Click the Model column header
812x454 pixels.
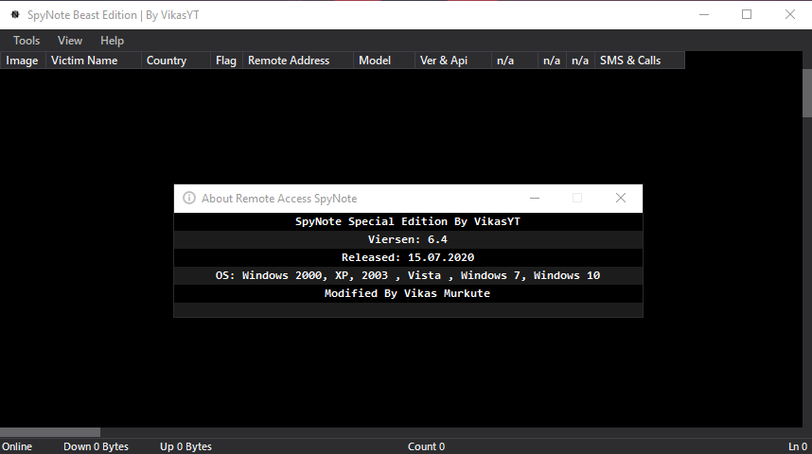384,61
